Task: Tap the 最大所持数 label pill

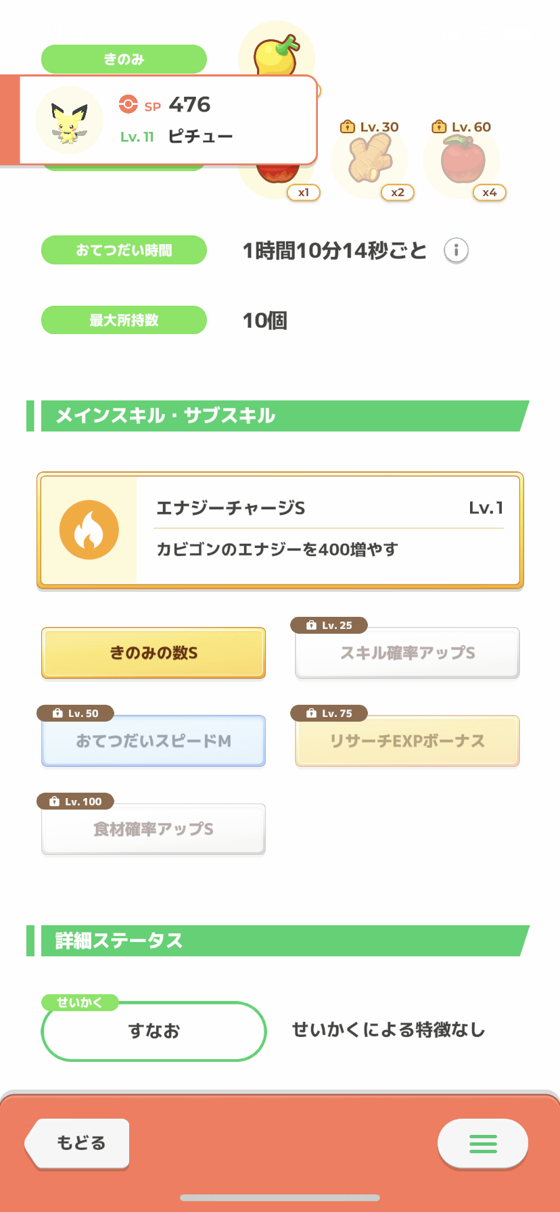Action: tap(124, 320)
